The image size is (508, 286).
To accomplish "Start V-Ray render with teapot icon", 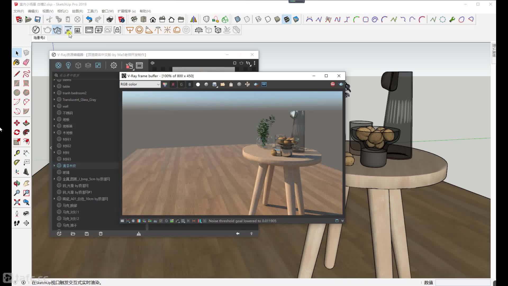I will 47,30.
